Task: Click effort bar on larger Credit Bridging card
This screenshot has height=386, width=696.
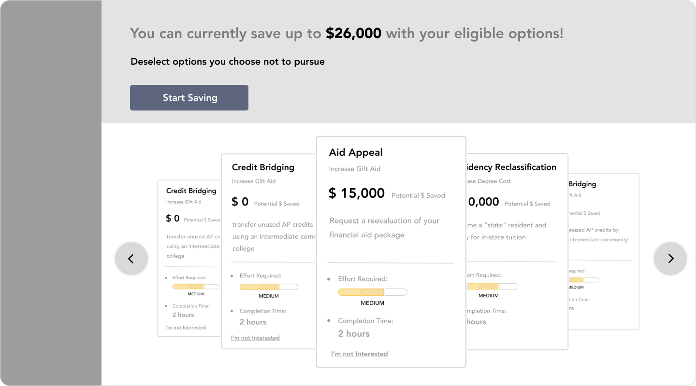Action: pos(269,287)
